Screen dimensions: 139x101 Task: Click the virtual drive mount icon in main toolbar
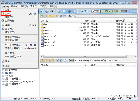pyautogui.click(x=47, y=11)
